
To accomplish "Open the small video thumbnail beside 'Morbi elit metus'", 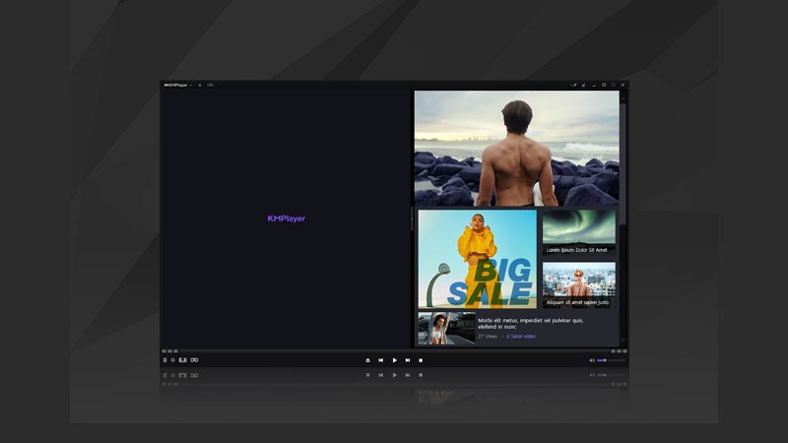I will 447,328.
